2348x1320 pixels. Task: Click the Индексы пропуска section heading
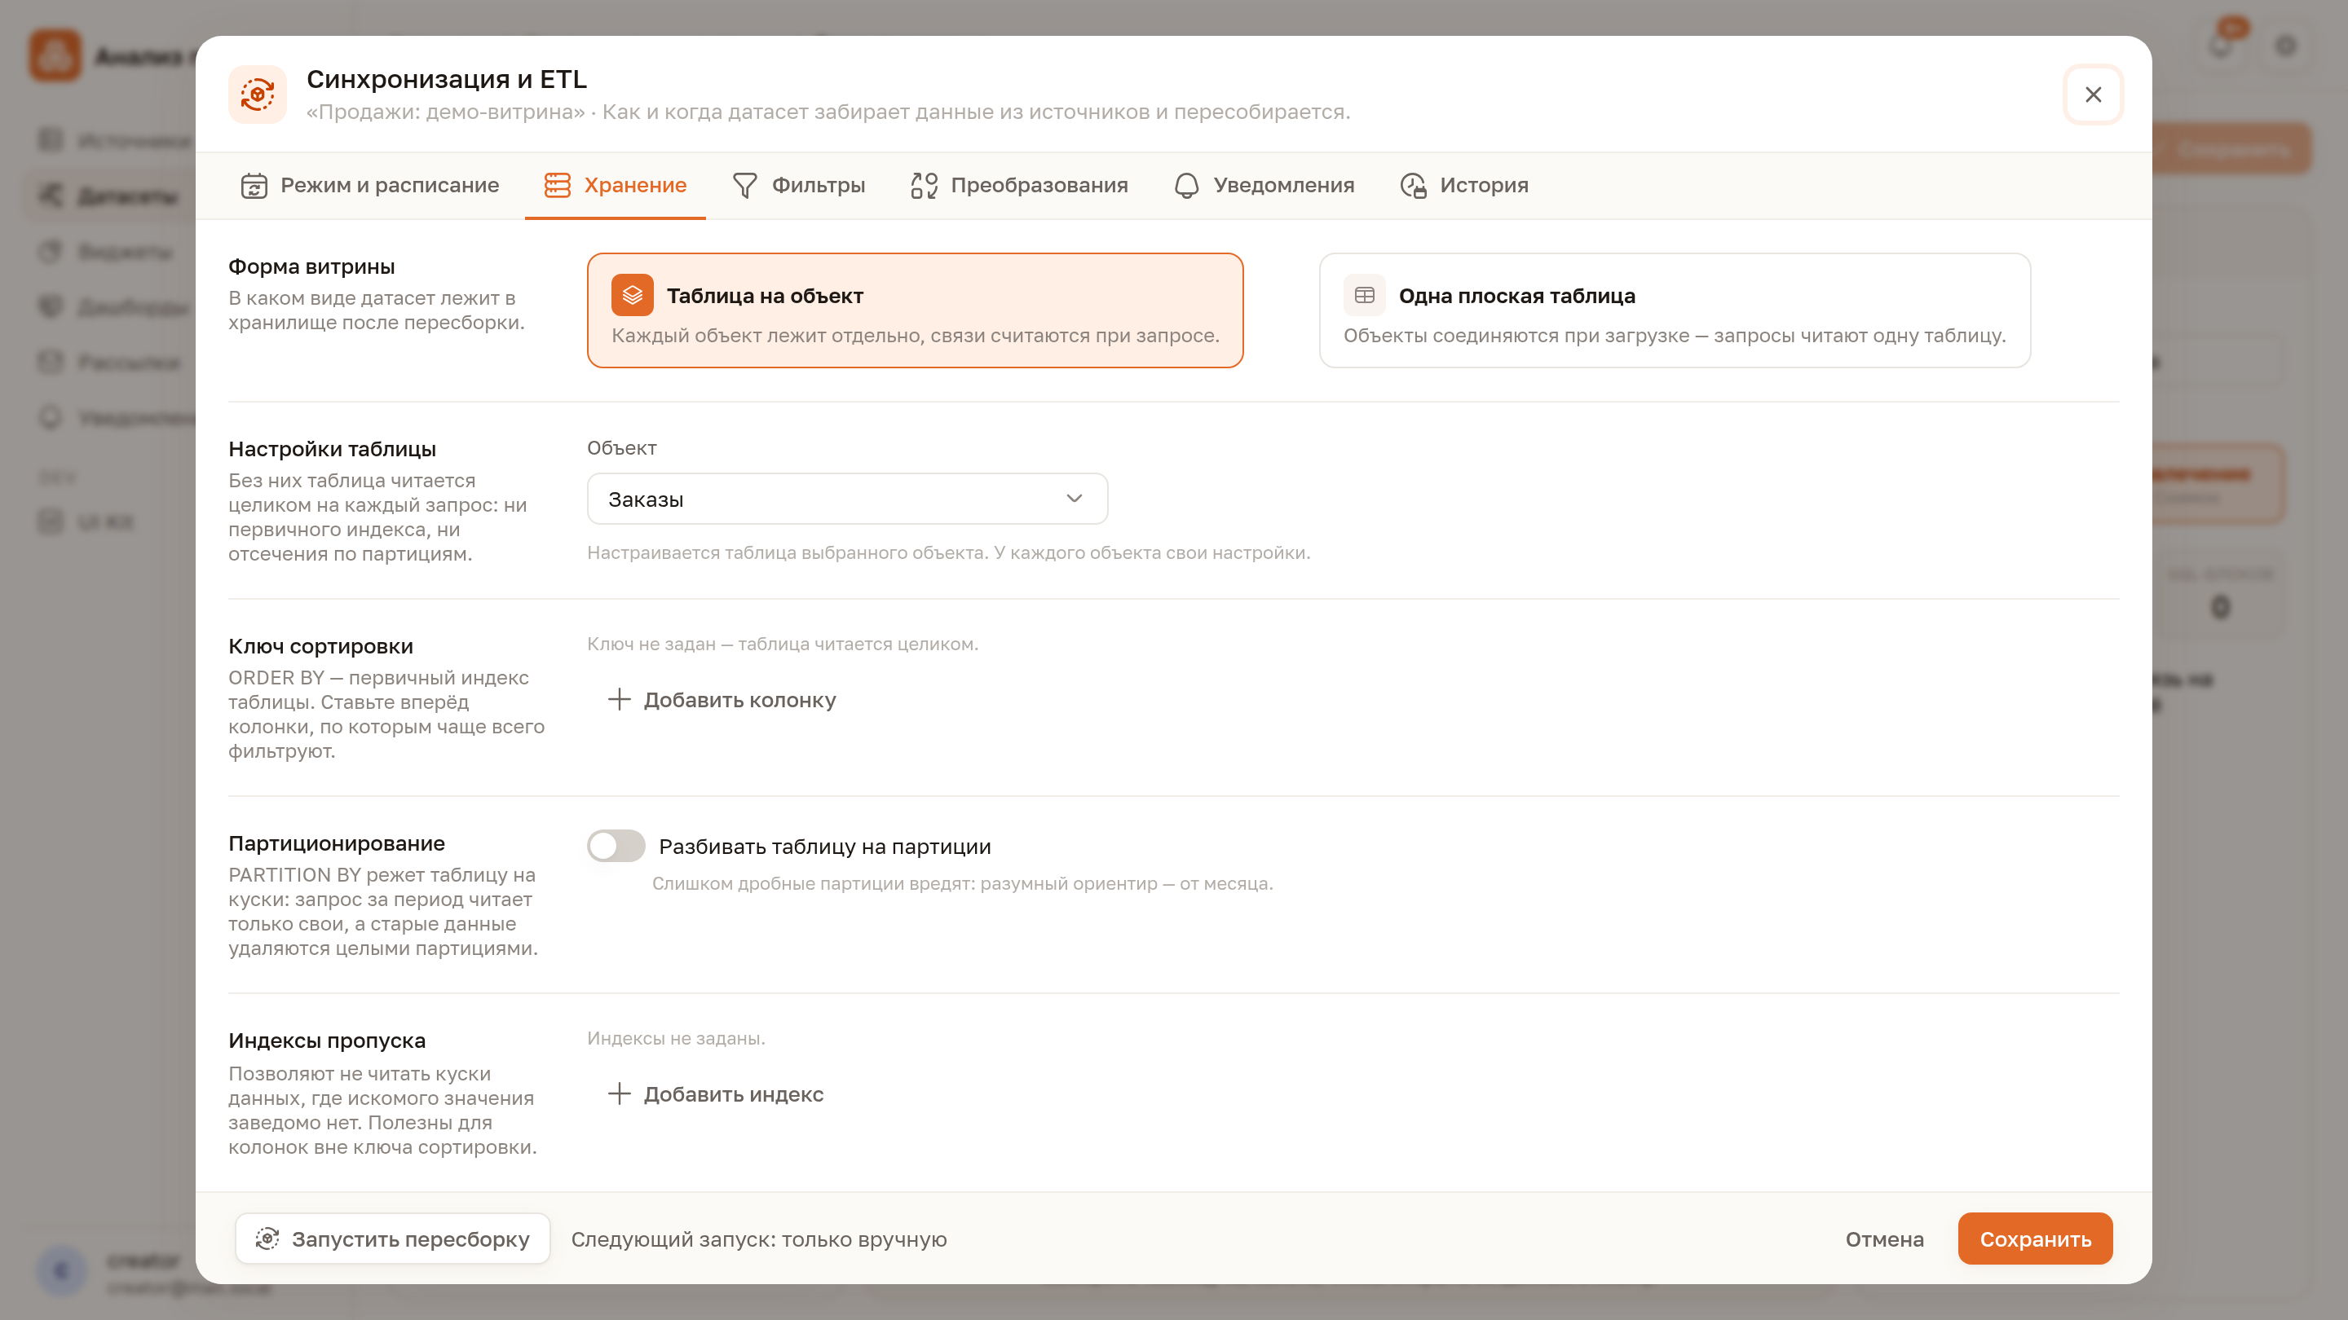326,1041
